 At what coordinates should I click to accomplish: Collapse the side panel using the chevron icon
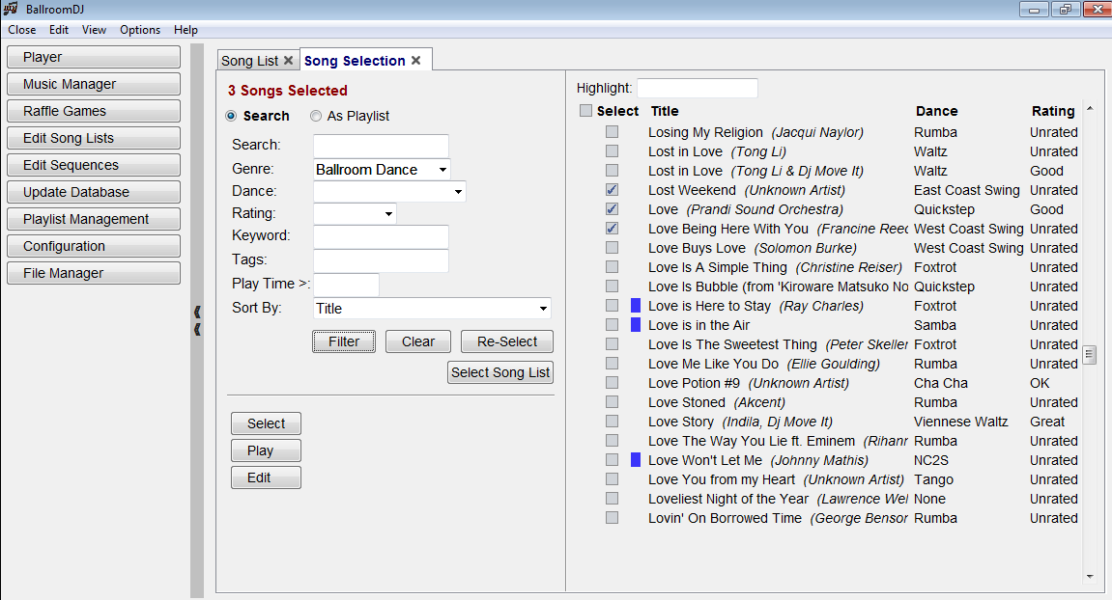point(196,313)
